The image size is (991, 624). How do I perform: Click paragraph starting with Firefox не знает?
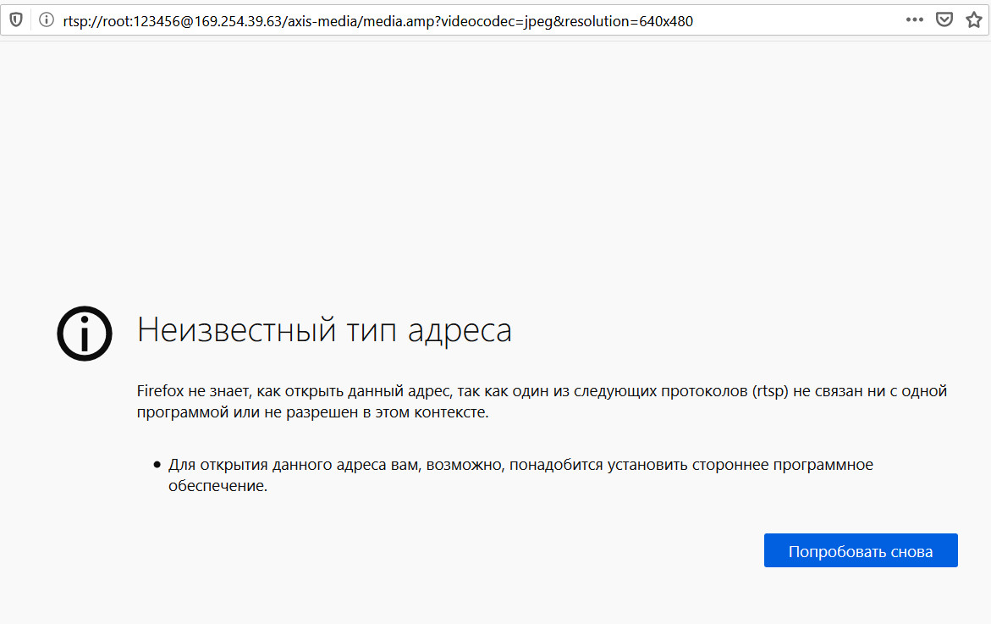coord(542,401)
